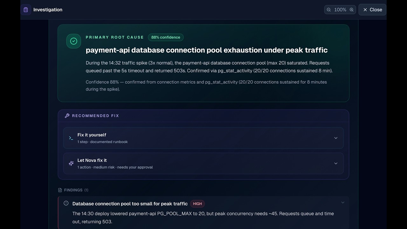
Task: Click the document icon next to Findings
Action: pos(60,190)
